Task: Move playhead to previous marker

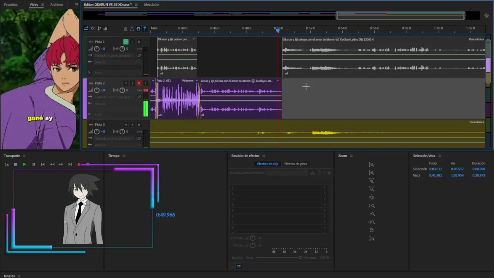Action: tap(43, 164)
